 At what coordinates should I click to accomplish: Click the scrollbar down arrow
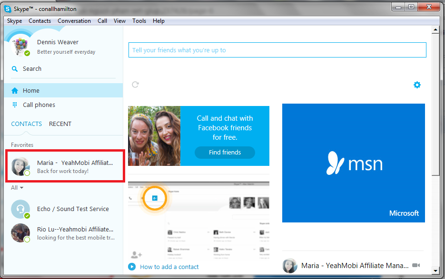(x=435, y=270)
